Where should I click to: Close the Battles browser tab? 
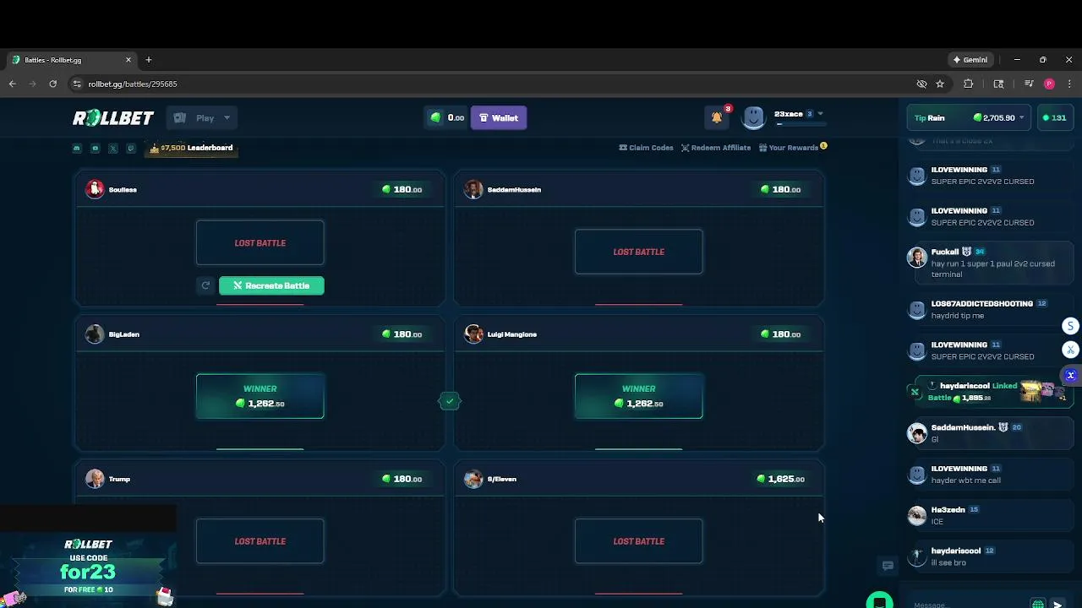[128, 60]
